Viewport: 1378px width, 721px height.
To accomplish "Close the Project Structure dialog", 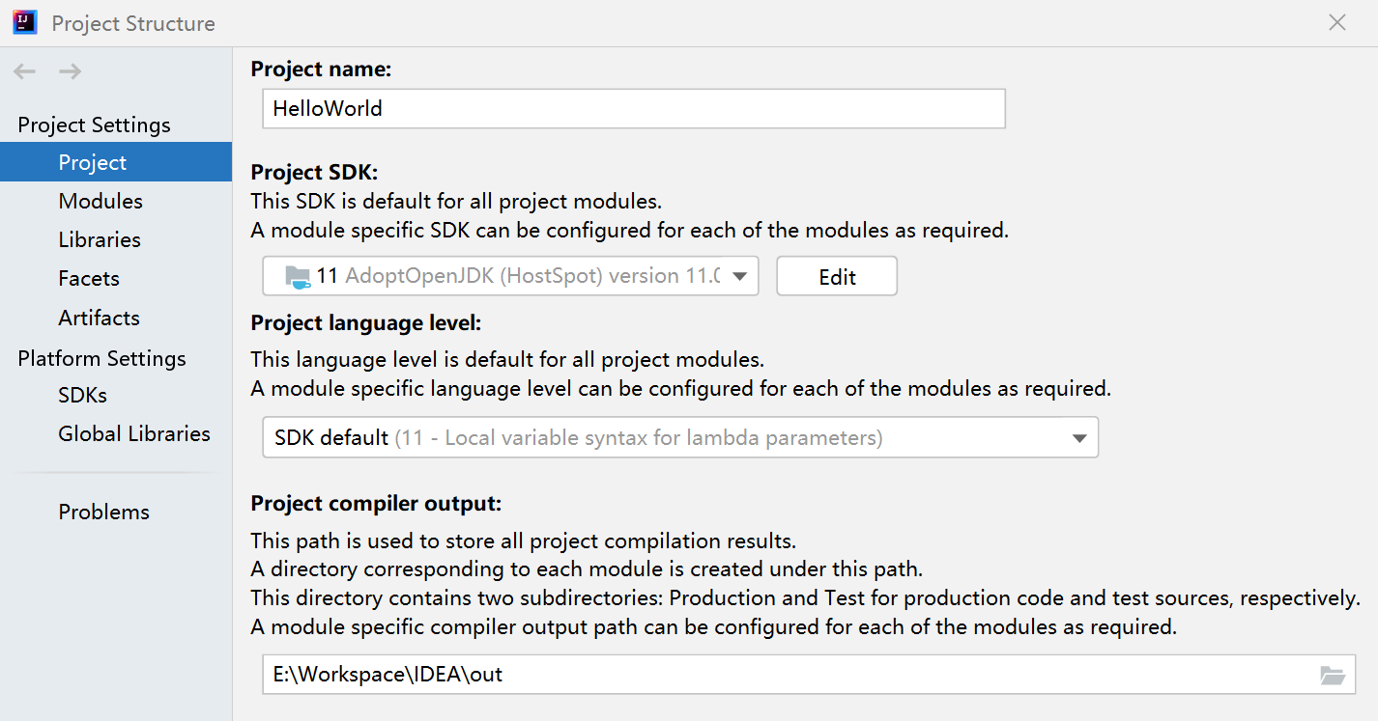I will [x=1337, y=22].
